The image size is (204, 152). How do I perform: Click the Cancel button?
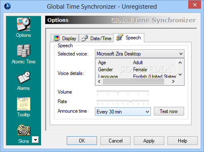coord(115,140)
